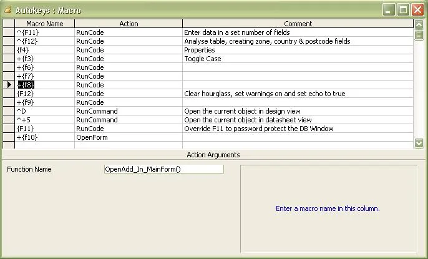Screen dimensions: 428x259
Task: Select the ^{f12} macro name cell
Action: coord(44,41)
